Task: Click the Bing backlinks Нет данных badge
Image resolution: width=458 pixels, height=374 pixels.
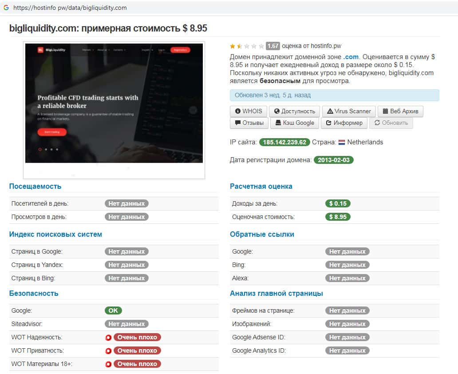Action: (x=347, y=265)
